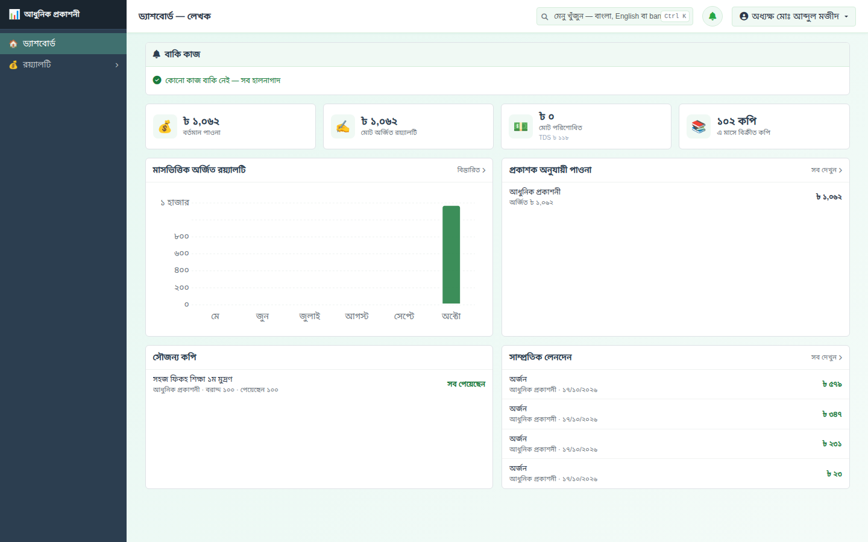Click the books icon on বিক্রীত কপি card
868x542 pixels.
699,126
